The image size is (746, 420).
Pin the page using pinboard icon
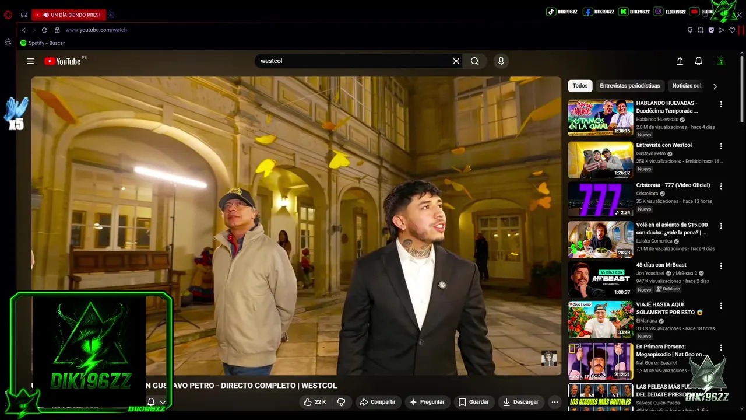pyautogui.click(x=690, y=30)
